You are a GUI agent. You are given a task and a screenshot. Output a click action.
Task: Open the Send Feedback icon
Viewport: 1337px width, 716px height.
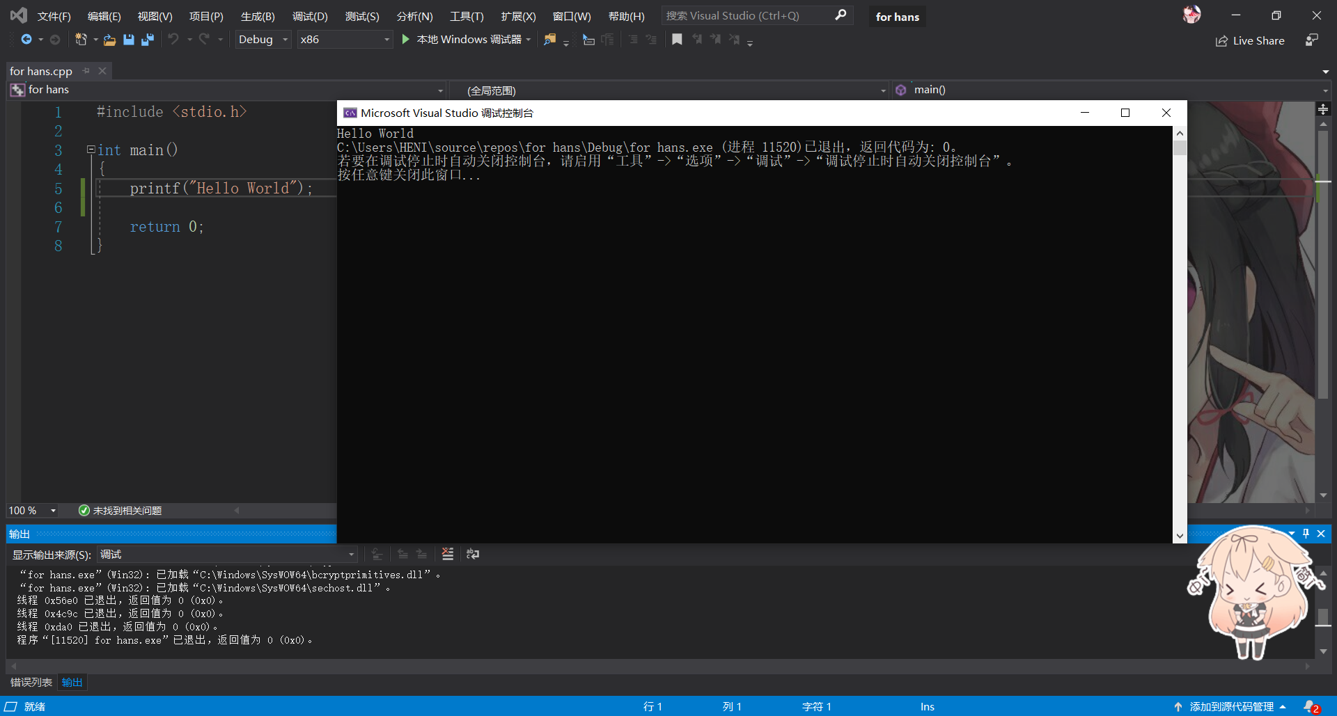[x=1312, y=40]
